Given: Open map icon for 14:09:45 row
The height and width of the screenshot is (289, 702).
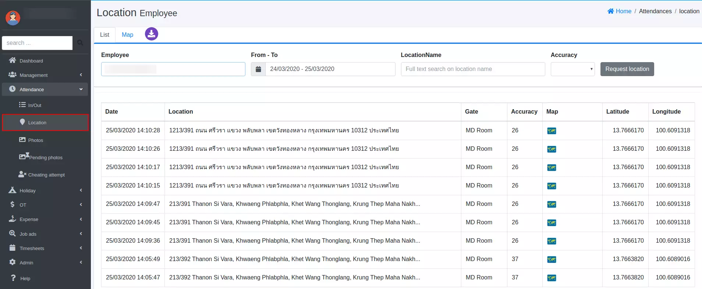Looking at the screenshot, I should (x=552, y=223).
